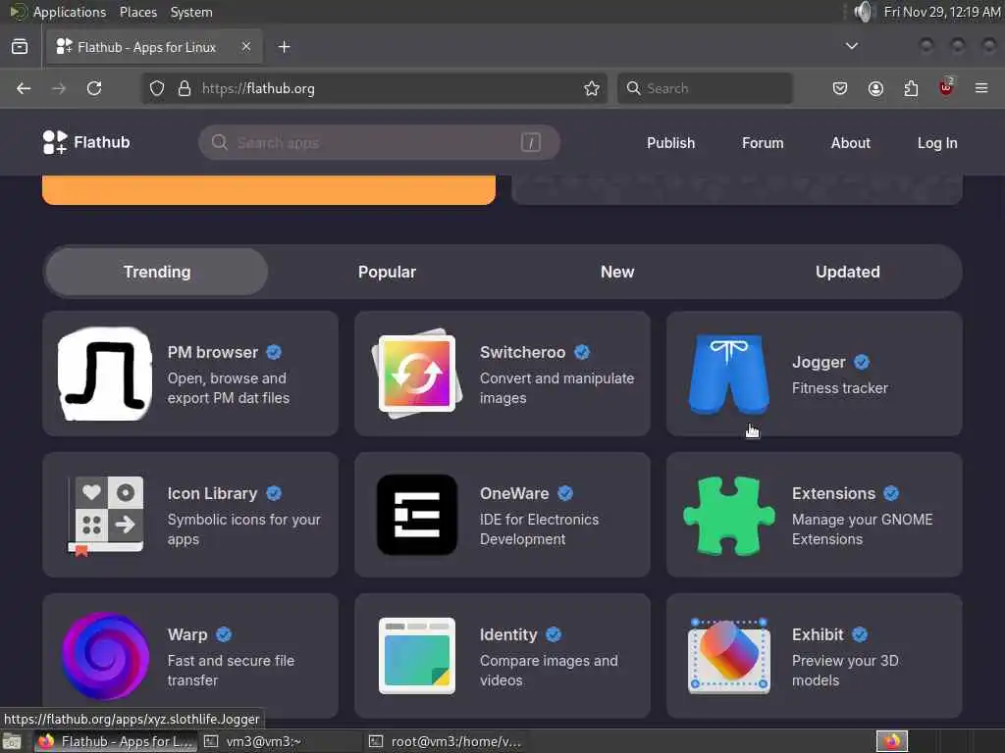The width and height of the screenshot is (1005, 753).
Task: Open a new tab with plus button
Action: tap(284, 47)
